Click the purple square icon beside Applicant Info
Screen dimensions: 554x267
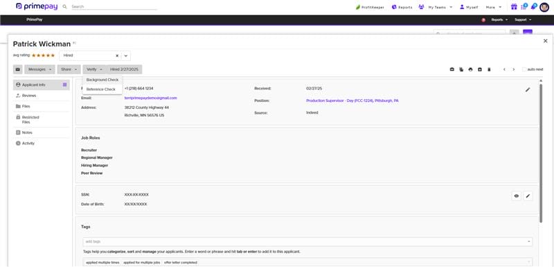[x=64, y=85]
